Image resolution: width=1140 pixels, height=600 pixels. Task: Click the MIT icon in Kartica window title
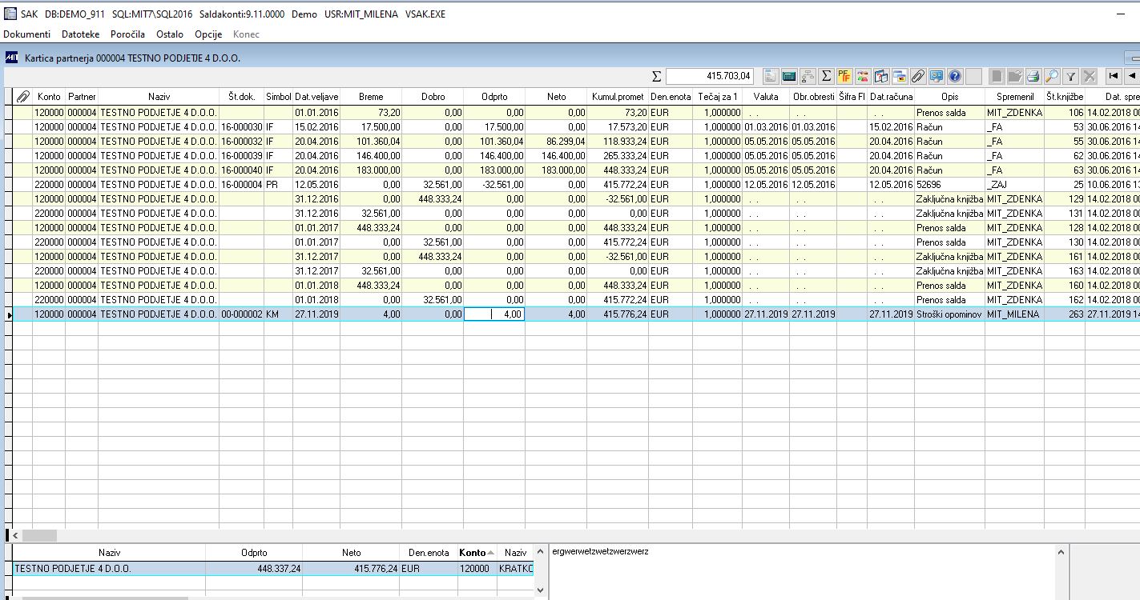(12, 58)
